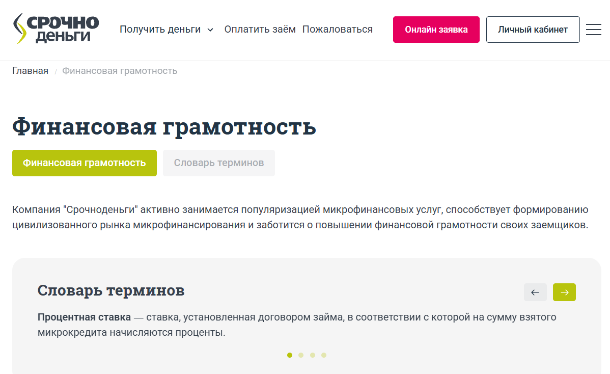This screenshot has width=610, height=374.
Task: Select the second carousel dot
Action: tap(301, 355)
